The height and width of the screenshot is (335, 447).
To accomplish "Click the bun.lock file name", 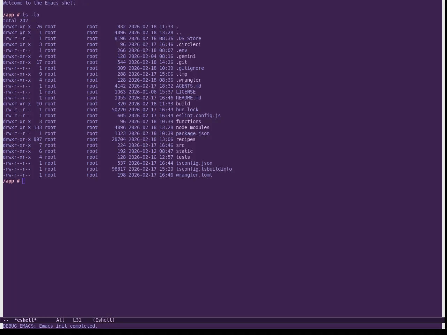I will (x=187, y=110).
